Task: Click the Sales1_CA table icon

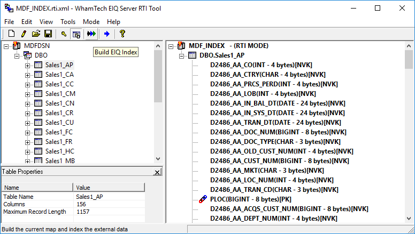Action: tap(39, 75)
